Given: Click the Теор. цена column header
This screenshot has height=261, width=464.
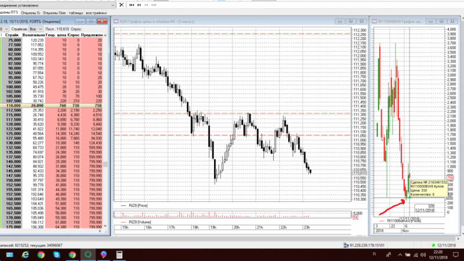Looking at the screenshot, I should (x=56, y=35).
